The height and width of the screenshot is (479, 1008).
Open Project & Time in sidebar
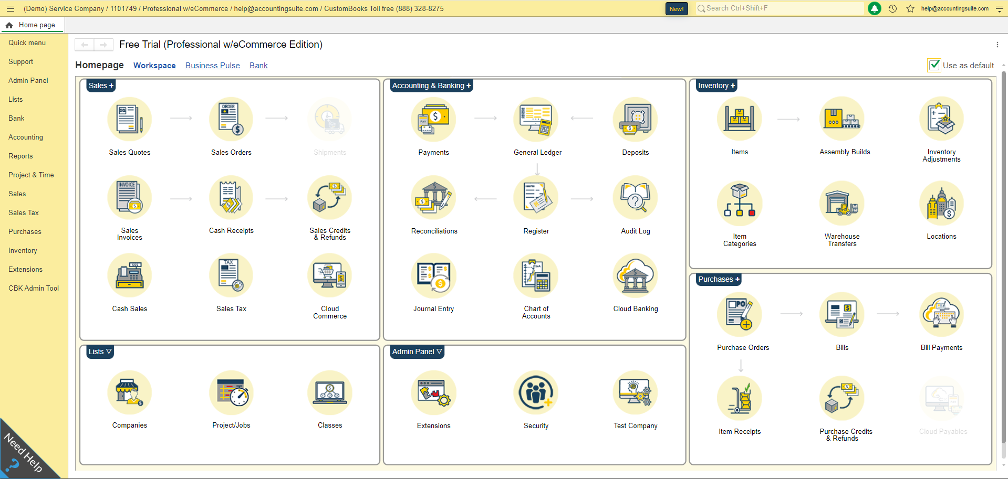point(31,175)
